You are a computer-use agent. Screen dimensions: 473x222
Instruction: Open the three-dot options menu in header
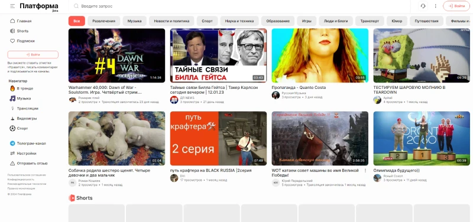point(435,6)
